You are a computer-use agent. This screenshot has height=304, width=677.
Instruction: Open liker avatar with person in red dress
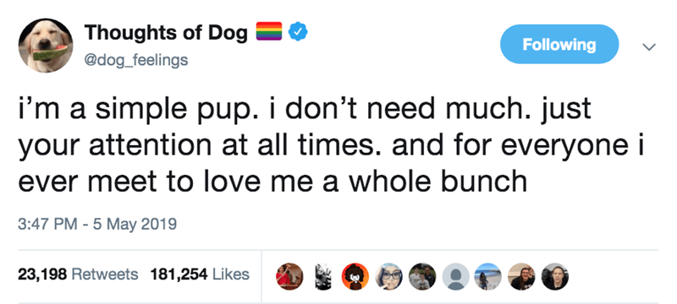pos(289,276)
